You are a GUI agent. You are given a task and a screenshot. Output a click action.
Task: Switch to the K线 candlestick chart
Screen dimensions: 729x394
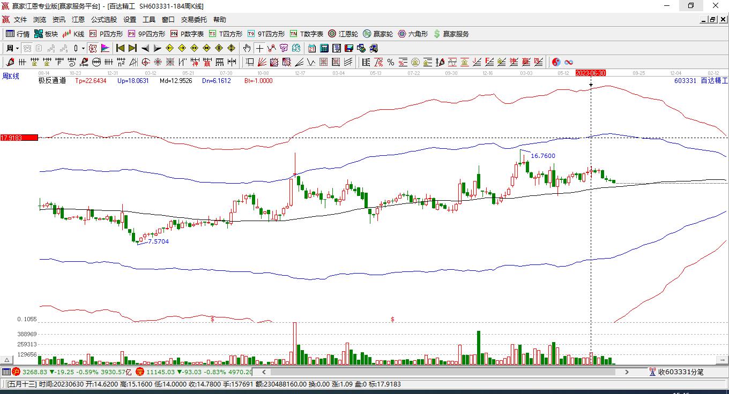[x=73, y=34]
